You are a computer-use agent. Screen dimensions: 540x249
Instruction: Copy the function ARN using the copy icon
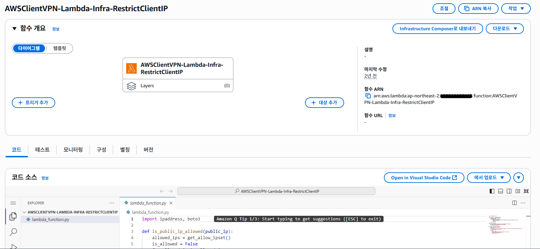click(368, 96)
